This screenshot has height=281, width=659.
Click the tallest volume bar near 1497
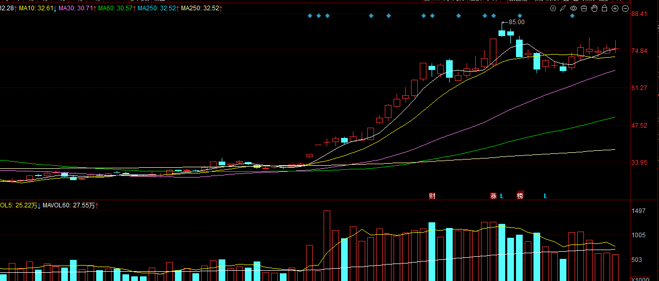click(327, 245)
